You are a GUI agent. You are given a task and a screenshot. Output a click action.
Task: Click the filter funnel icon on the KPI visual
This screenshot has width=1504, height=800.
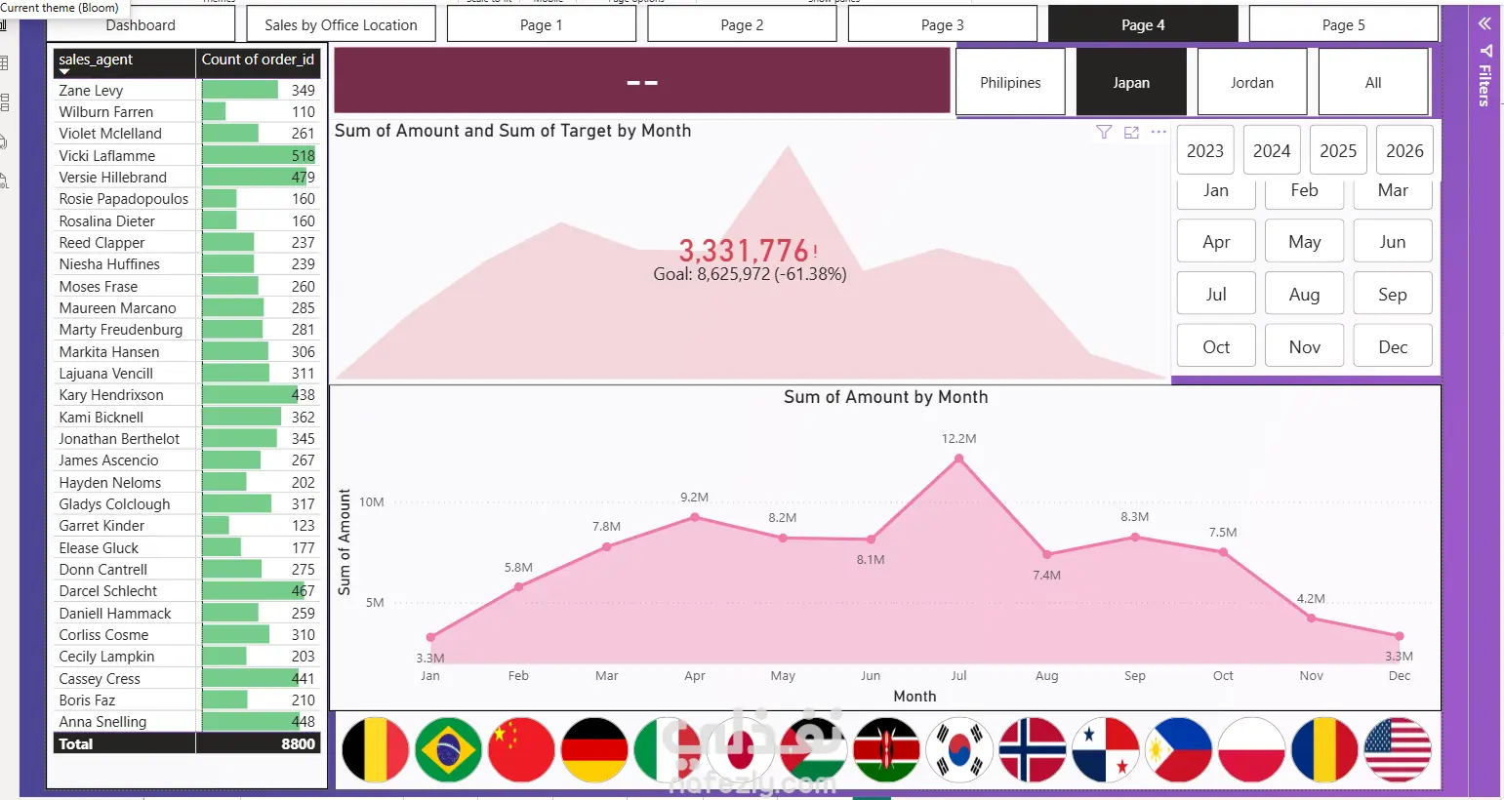(x=1104, y=132)
